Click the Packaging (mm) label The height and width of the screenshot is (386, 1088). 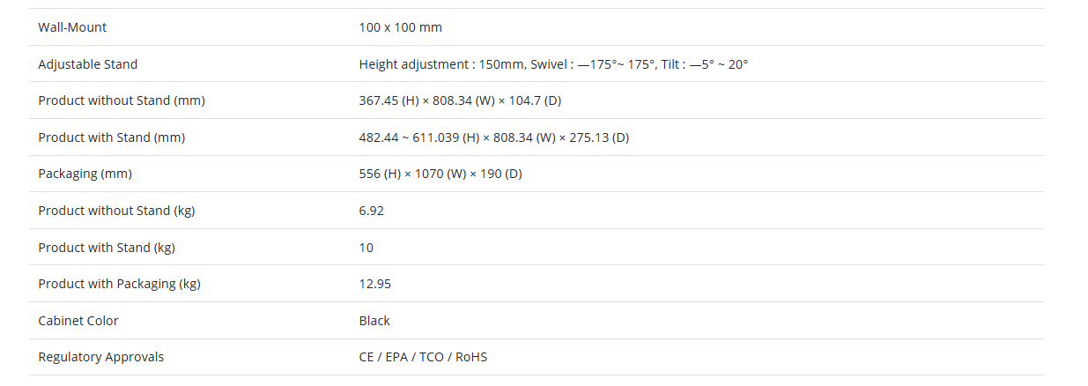[85, 174]
